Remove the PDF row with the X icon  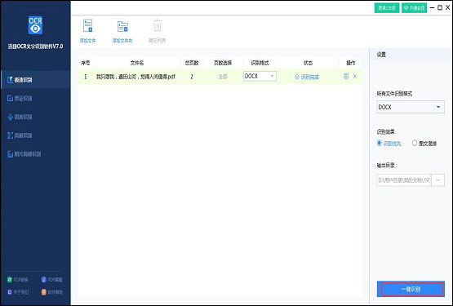[x=355, y=76]
